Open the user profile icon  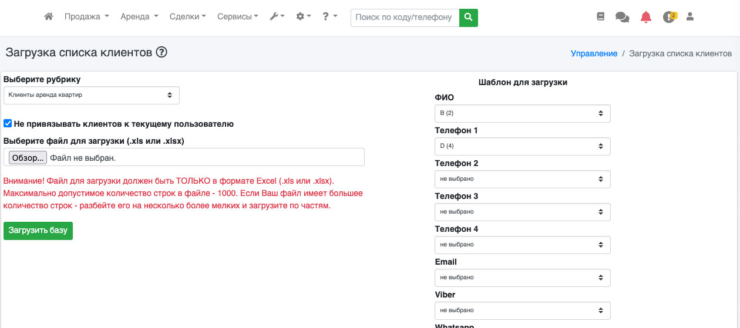click(690, 17)
